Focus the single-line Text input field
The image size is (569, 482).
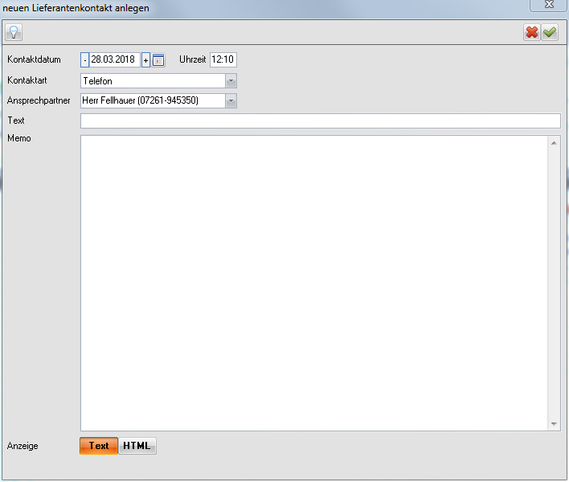pos(320,120)
